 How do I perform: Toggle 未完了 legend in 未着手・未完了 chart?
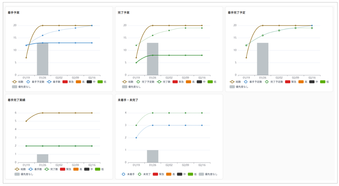142,174
